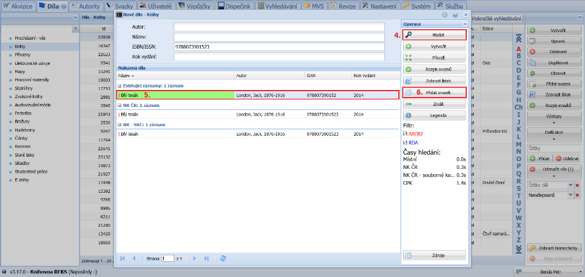Click the Zdroje button
585x277 pixels.
[434, 255]
